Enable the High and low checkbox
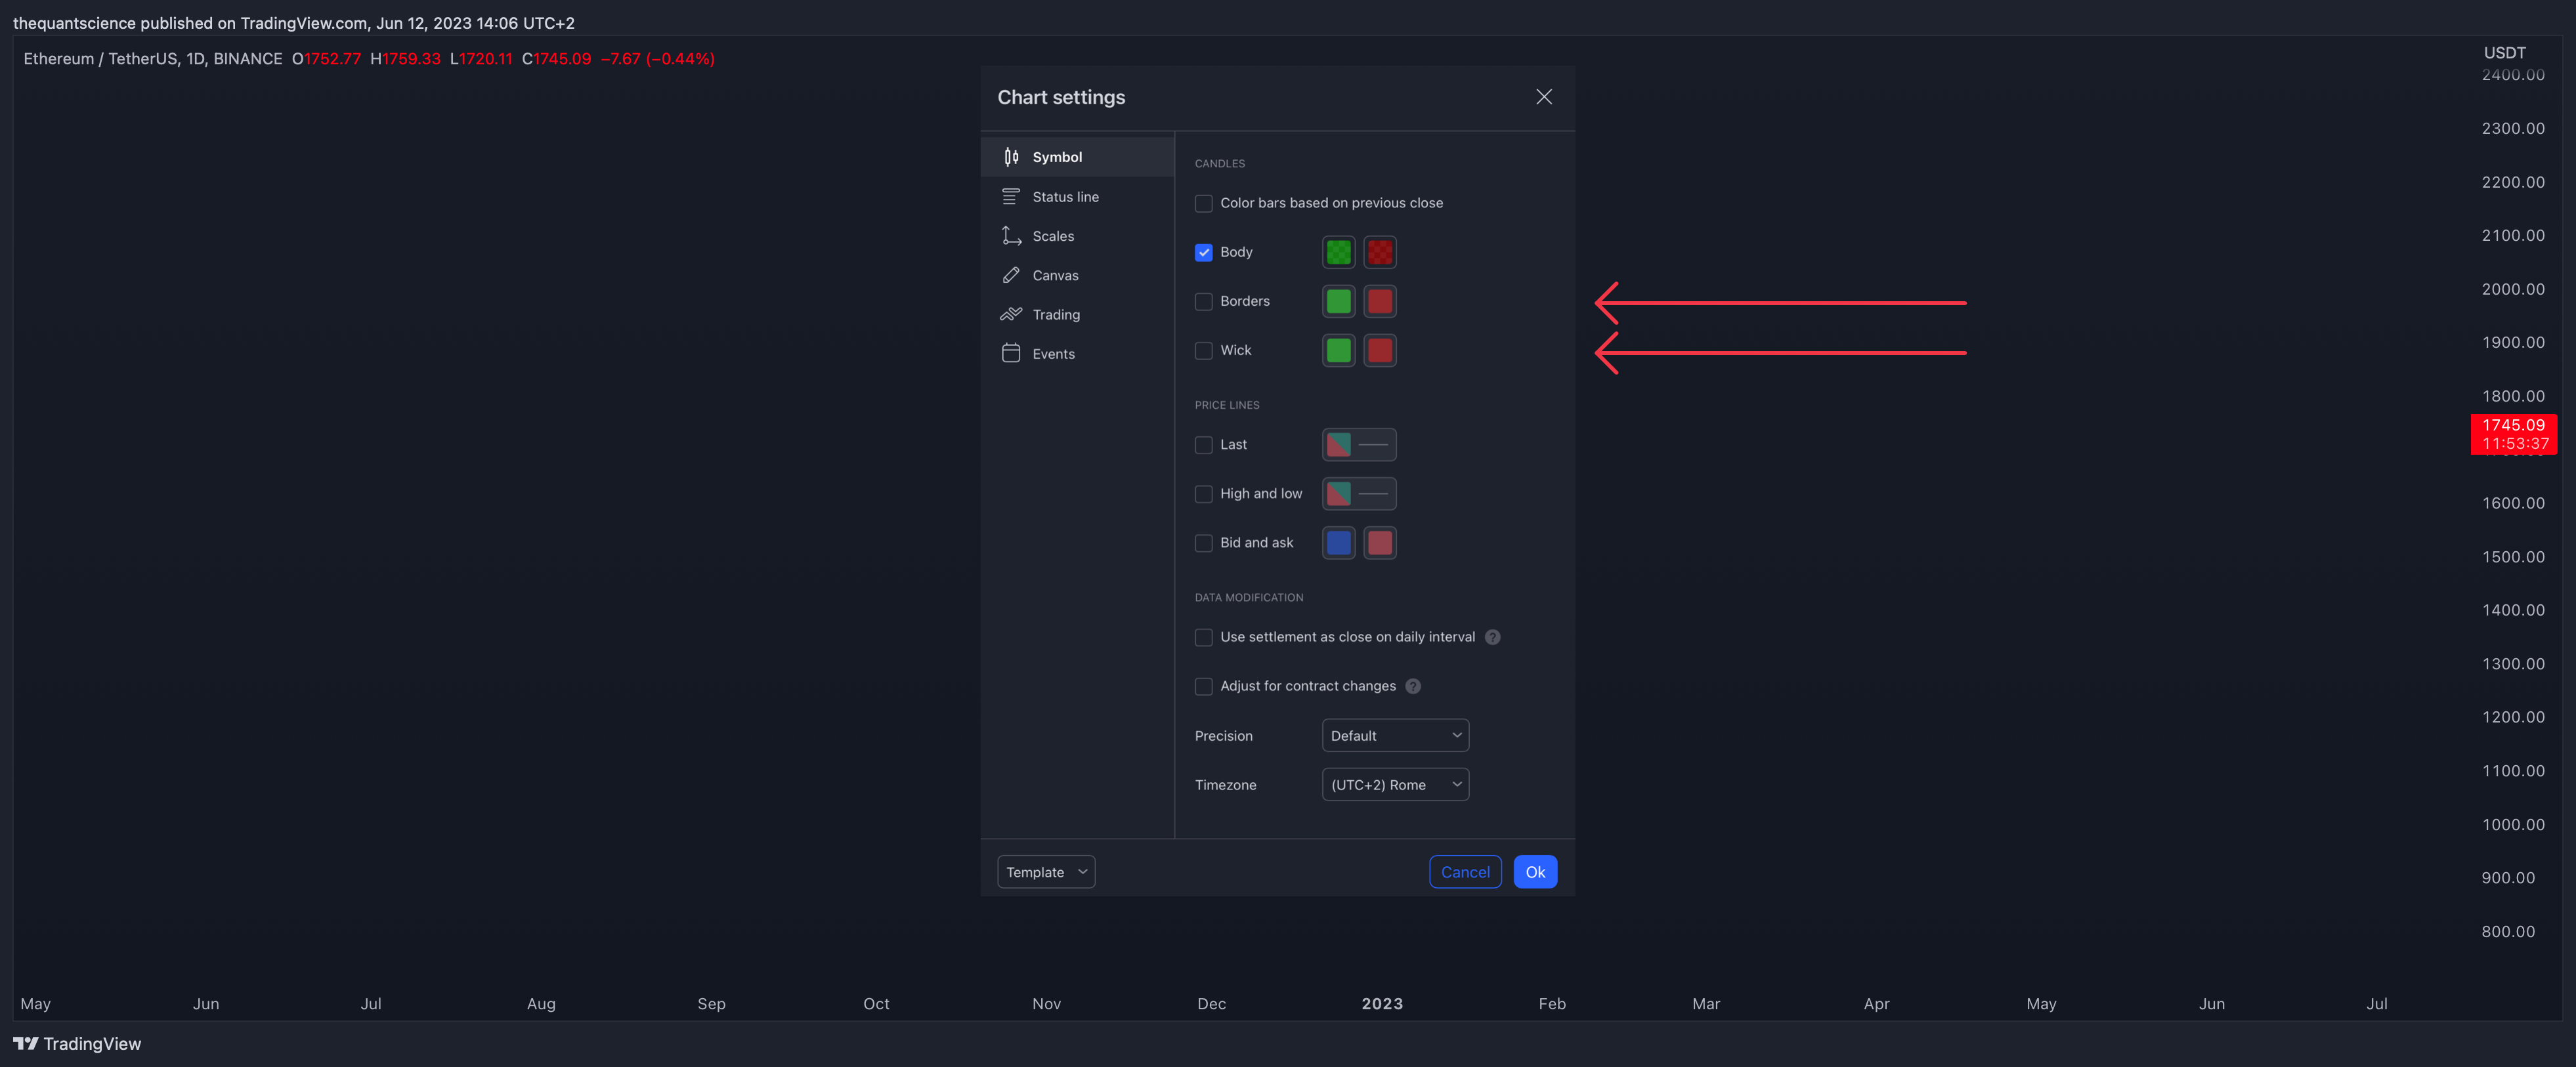The width and height of the screenshot is (2576, 1067). [1204, 494]
